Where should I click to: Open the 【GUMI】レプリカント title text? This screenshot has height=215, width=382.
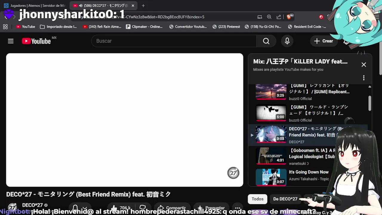(319, 89)
